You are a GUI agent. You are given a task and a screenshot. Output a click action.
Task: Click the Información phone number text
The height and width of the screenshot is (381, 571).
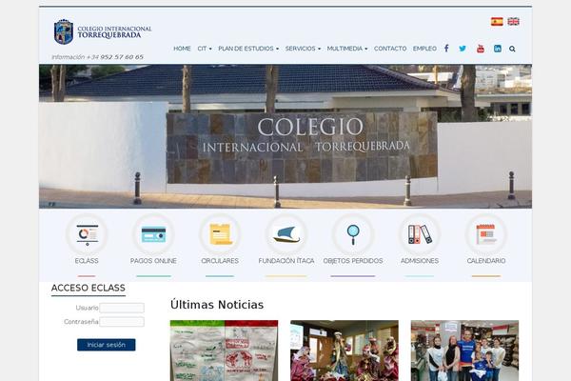point(98,57)
